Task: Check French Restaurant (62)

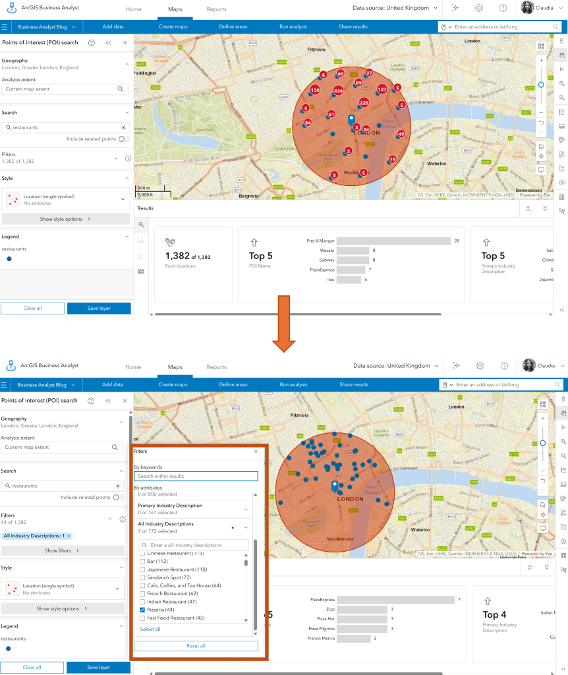Action: (x=142, y=594)
